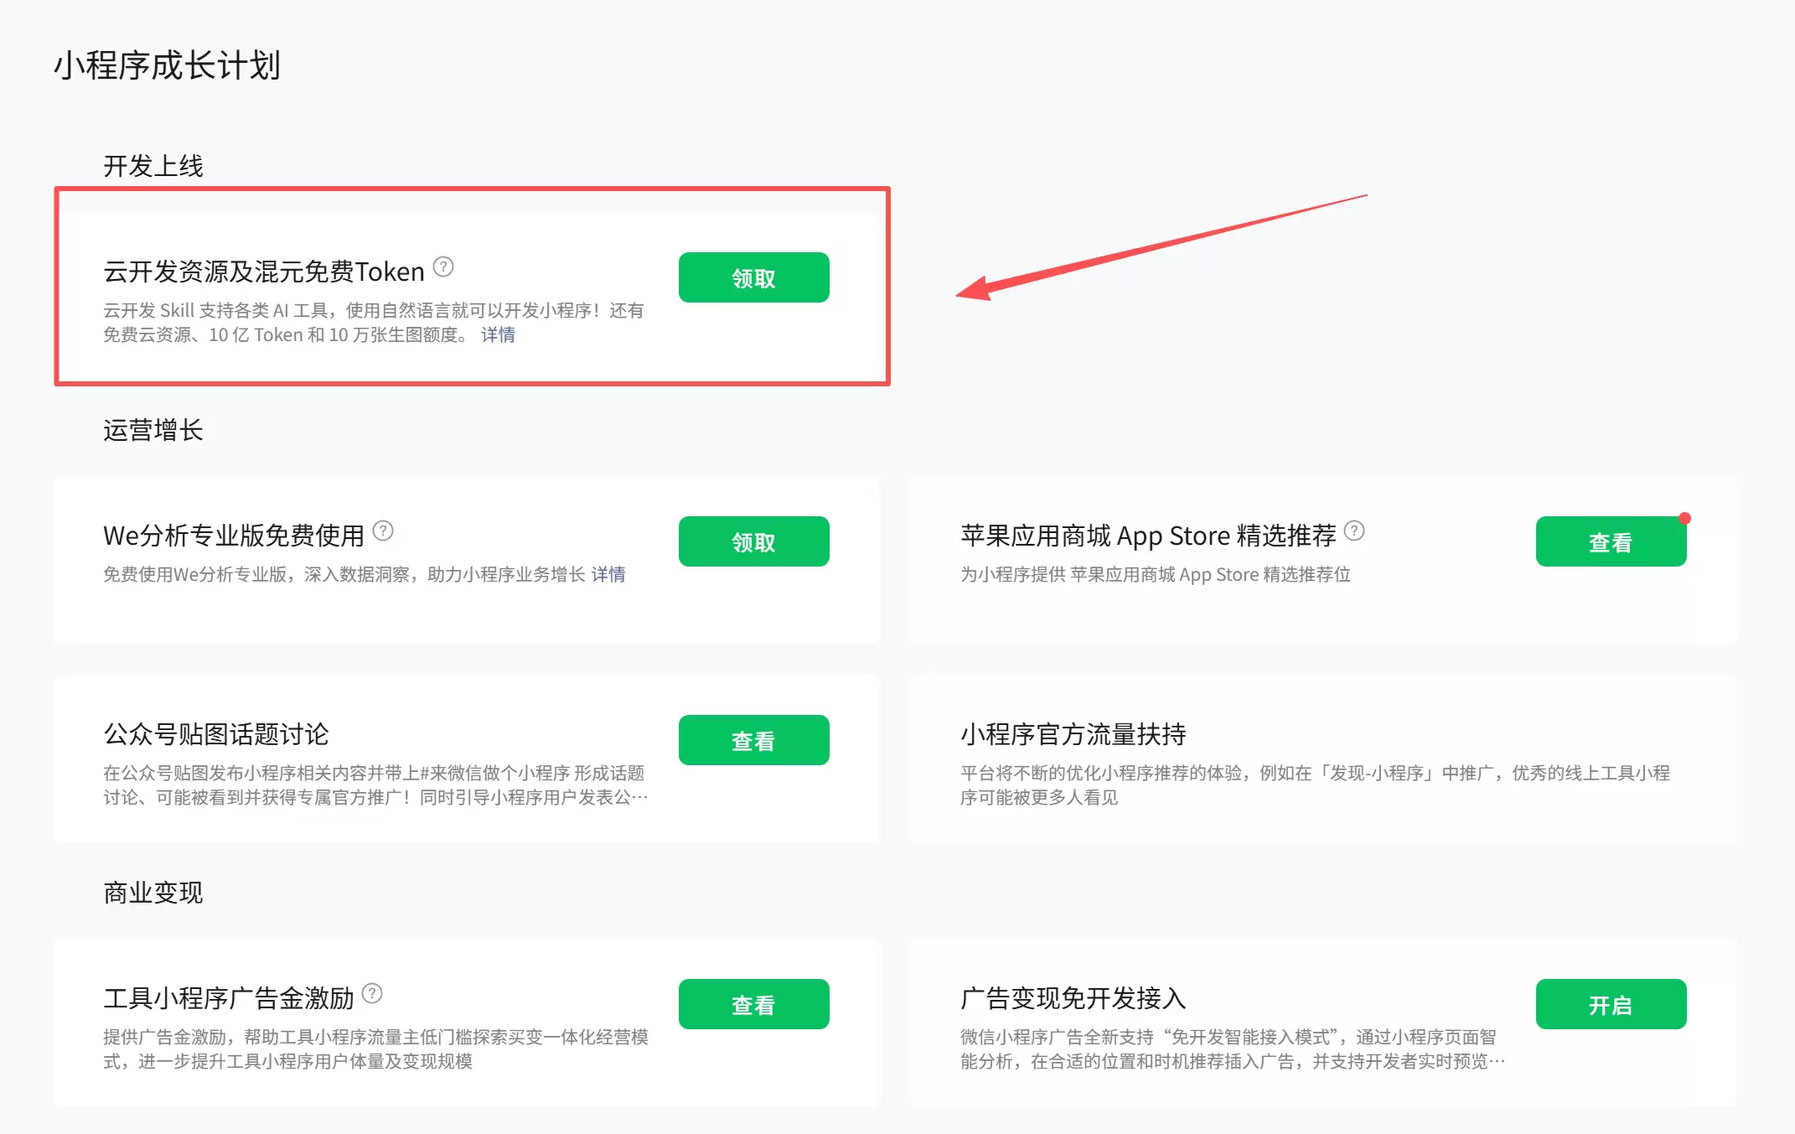The height and width of the screenshot is (1134, 1795).
Task: Click description starting 提供广告金激励
Action: tap(375, 1049)
